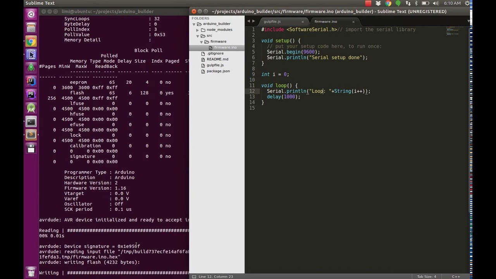The width and height of the screenshot is (496, 279).
Task: Toggle the side panel switcher in status bar
Action: 194,276
